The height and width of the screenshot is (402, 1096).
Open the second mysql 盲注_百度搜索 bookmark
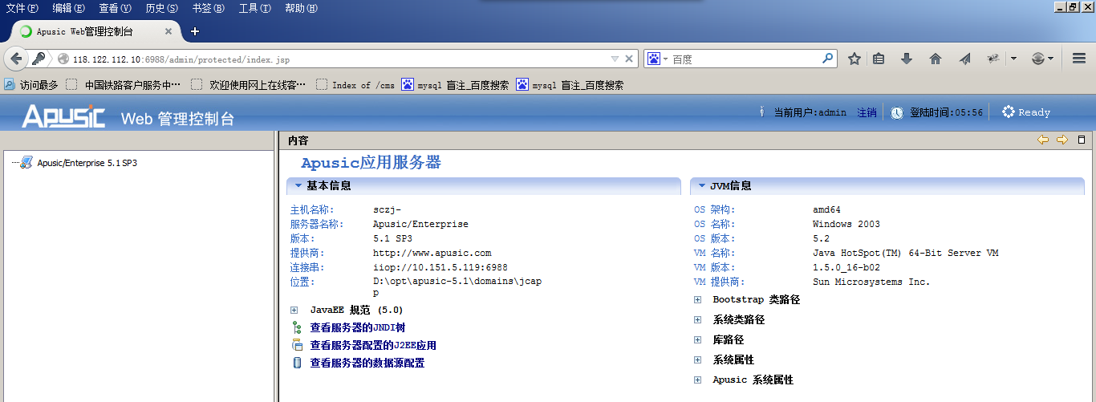(570, 84)
